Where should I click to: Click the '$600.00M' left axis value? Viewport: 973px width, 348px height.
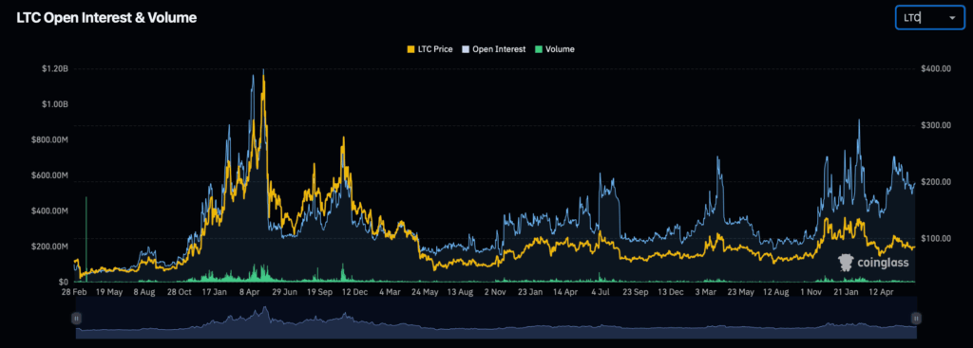[49, 175]
